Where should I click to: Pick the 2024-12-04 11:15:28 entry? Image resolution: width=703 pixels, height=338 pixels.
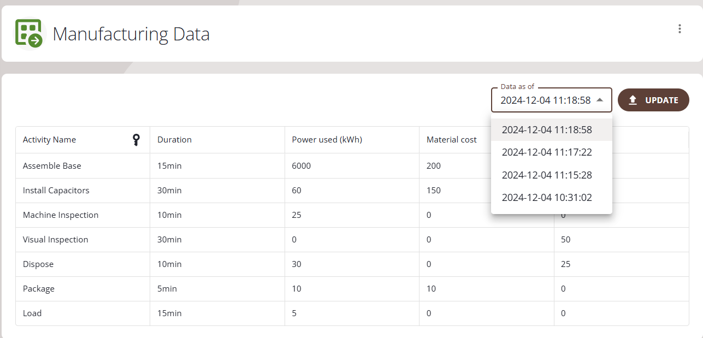[x=547, y=175]
